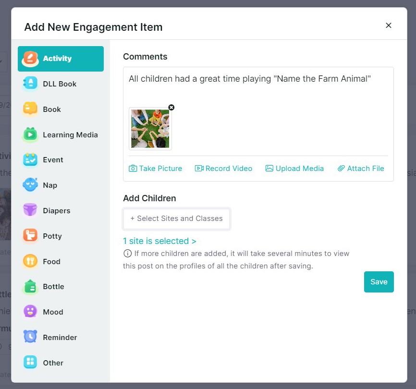The height and width of the screenshot is (389, 416).
Task: Click the Nap sleepy face icon
Action: coord(30,185)
